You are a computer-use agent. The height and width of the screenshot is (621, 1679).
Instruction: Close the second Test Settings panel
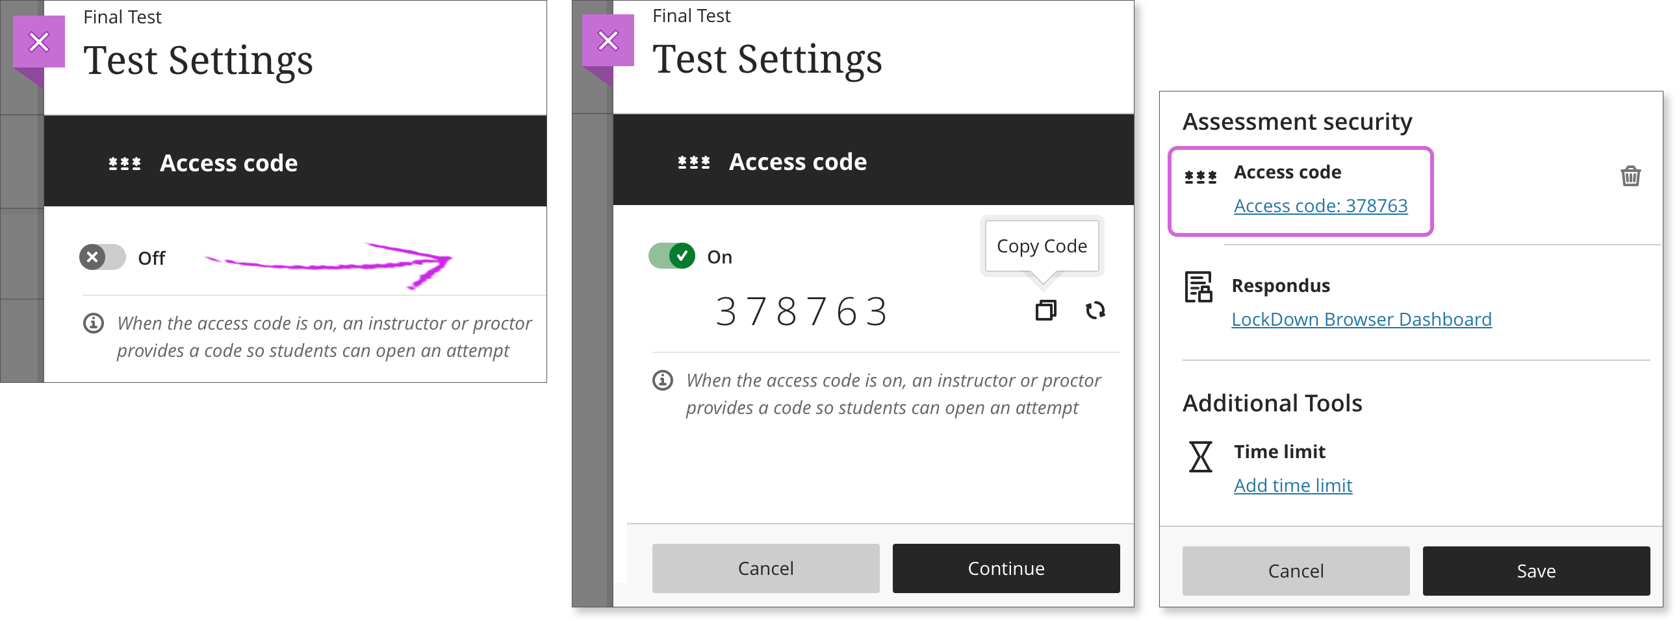click(x=608, y=40)
